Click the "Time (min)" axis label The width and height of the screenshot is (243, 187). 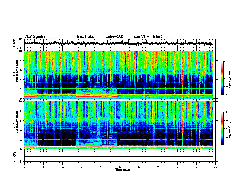tap(123, 170)
